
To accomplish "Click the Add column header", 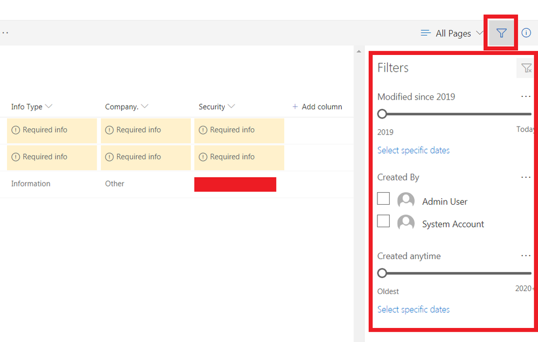I will click(317, 107).
